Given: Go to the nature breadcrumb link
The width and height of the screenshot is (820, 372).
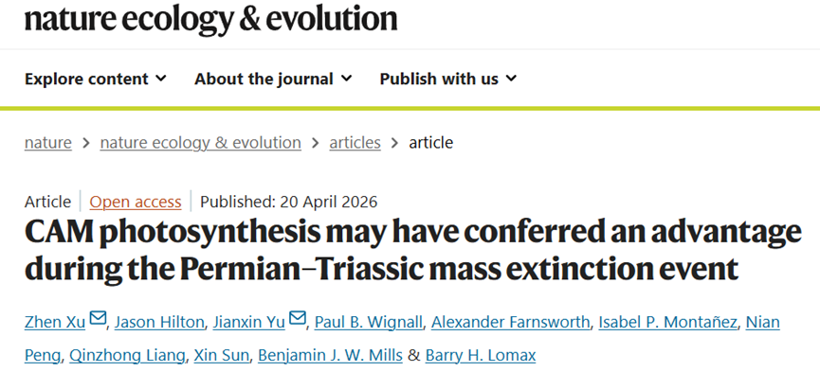Looking at the screenshot, I should pos(48,143).
